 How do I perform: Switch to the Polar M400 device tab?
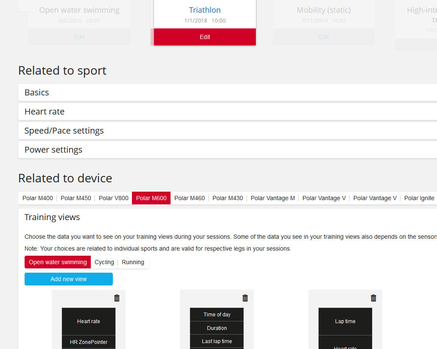click(37, 198)
